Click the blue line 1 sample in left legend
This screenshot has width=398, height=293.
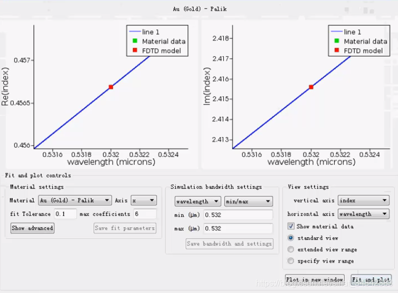click(x=135, y=32)
